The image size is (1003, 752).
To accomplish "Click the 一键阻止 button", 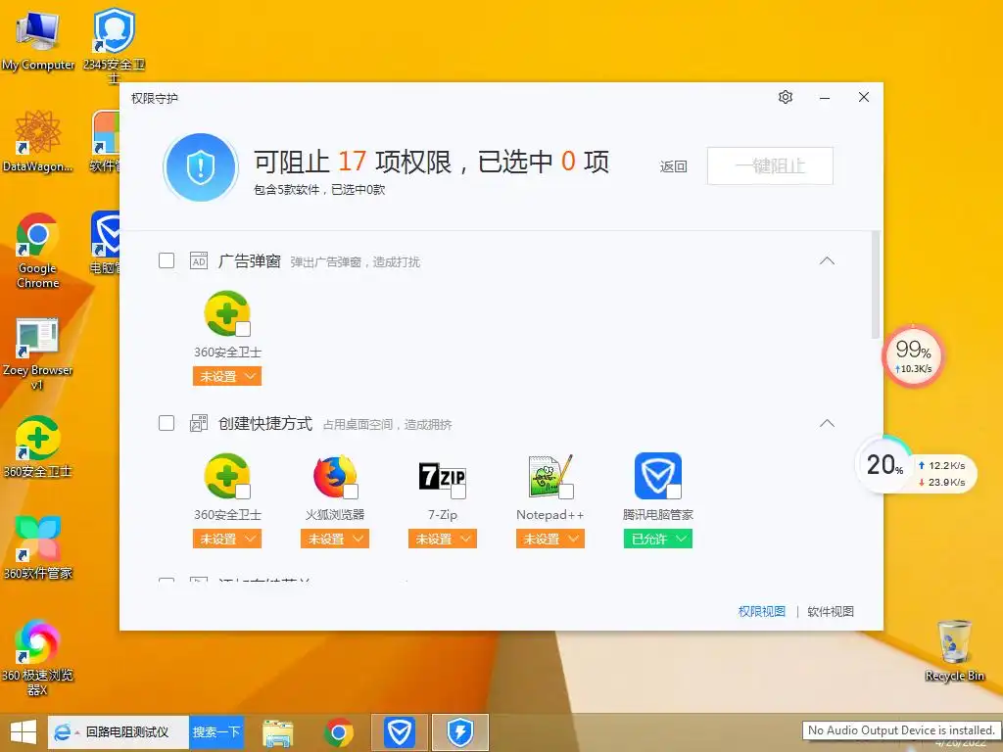I will tap(770, 166).
